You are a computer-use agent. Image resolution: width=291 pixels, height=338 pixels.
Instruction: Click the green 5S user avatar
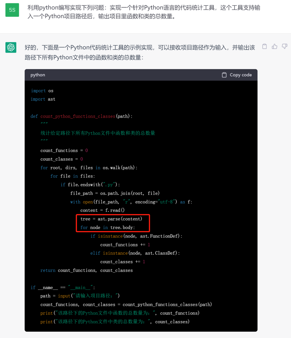[12, 10]
